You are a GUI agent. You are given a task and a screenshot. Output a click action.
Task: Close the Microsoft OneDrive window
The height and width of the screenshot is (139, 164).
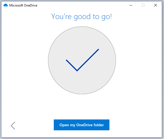pyautogui.click(x=156, y=5)
